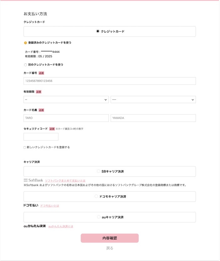The image size is (220, 261).
Task: Click the TARO first name field
Action: 66,118
